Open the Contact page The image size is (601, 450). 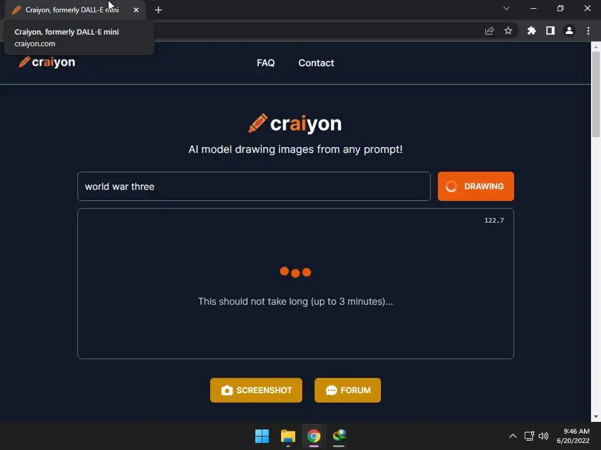316,63
